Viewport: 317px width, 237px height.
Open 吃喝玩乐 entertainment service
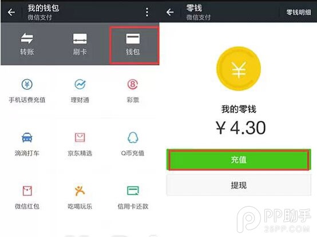(x=80, y=197)
